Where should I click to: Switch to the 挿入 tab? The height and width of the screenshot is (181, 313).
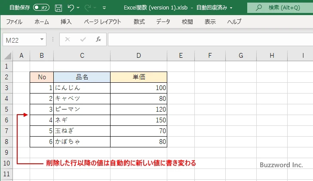66,22
